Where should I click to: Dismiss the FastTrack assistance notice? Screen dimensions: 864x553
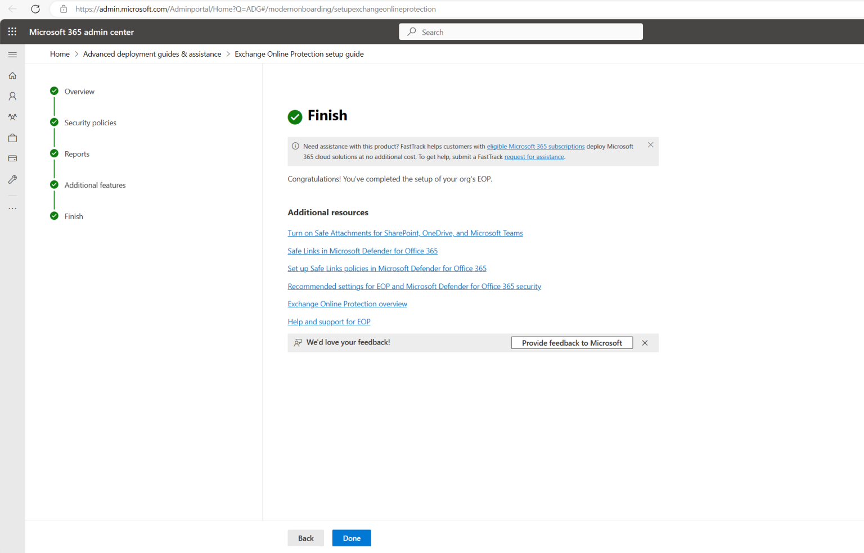click(650, 144)
